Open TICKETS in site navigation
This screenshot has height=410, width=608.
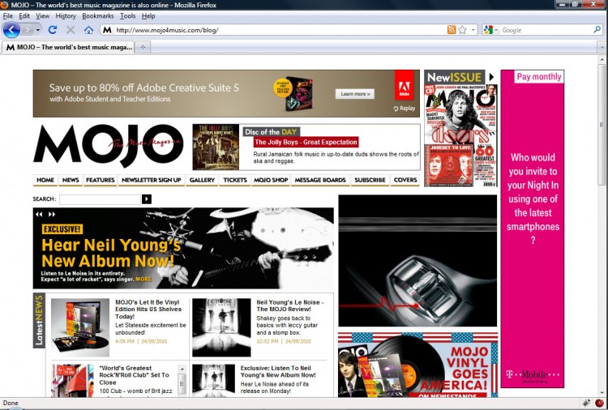pos(235,180)
